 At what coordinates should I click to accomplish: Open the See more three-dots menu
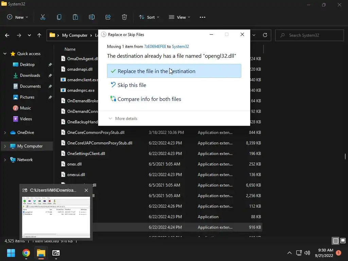(x=203, y=17)
